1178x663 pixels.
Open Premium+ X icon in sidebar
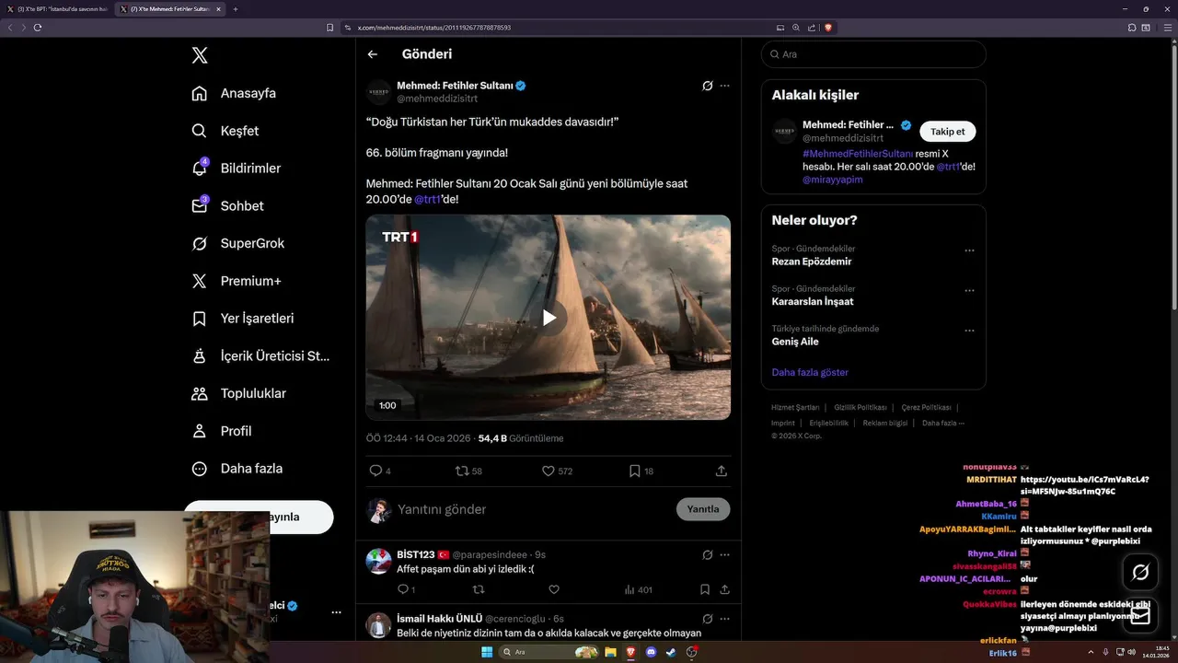[199, 281]
